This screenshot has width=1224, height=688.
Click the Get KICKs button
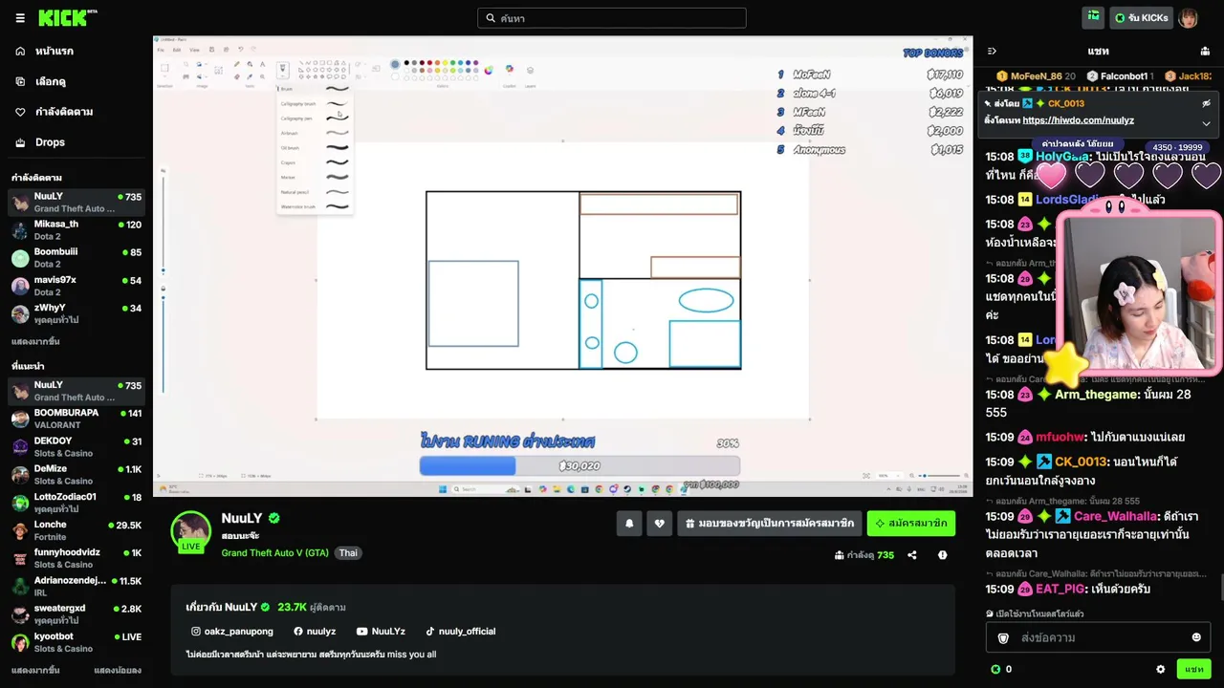tap(1140, 18)
